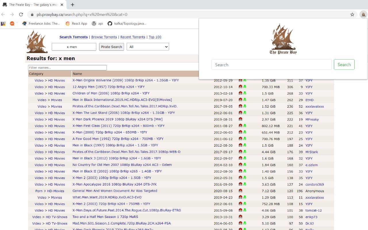The height and width of the screenshot is (230, 368).
Task: Open magnet link for Men in Black 3
Action: point(240,158)
